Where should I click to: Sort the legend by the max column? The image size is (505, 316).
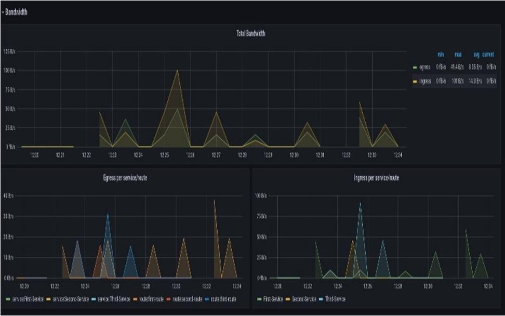458,55
